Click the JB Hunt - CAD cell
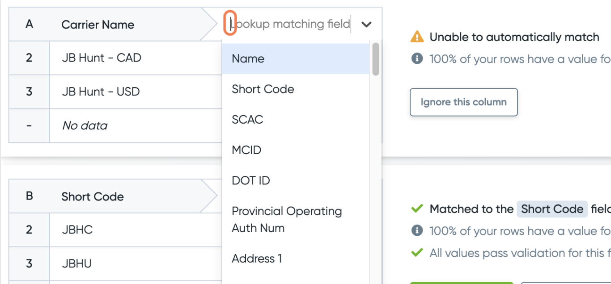Image resolution: width=611 pixels, height=284 pixels. (102, 58)
